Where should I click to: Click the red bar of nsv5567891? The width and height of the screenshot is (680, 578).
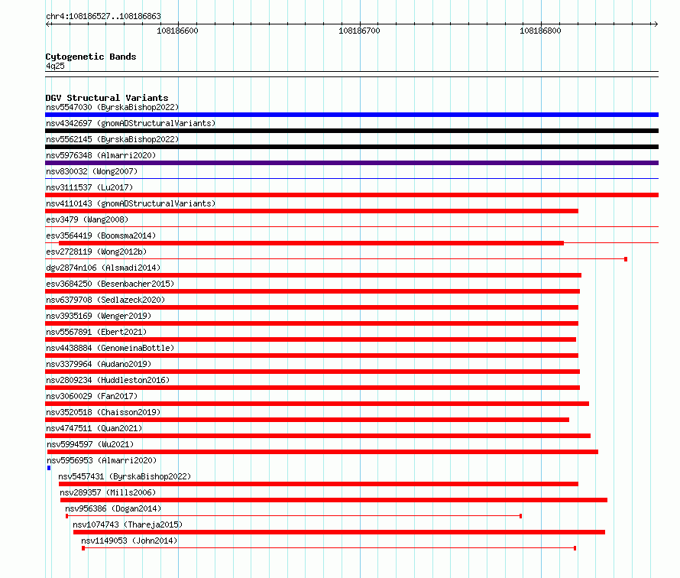pos(310,339)
